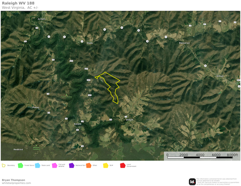Click the orange Other legend icon
This screenshot has height=186, width=241.
[89, 165]
